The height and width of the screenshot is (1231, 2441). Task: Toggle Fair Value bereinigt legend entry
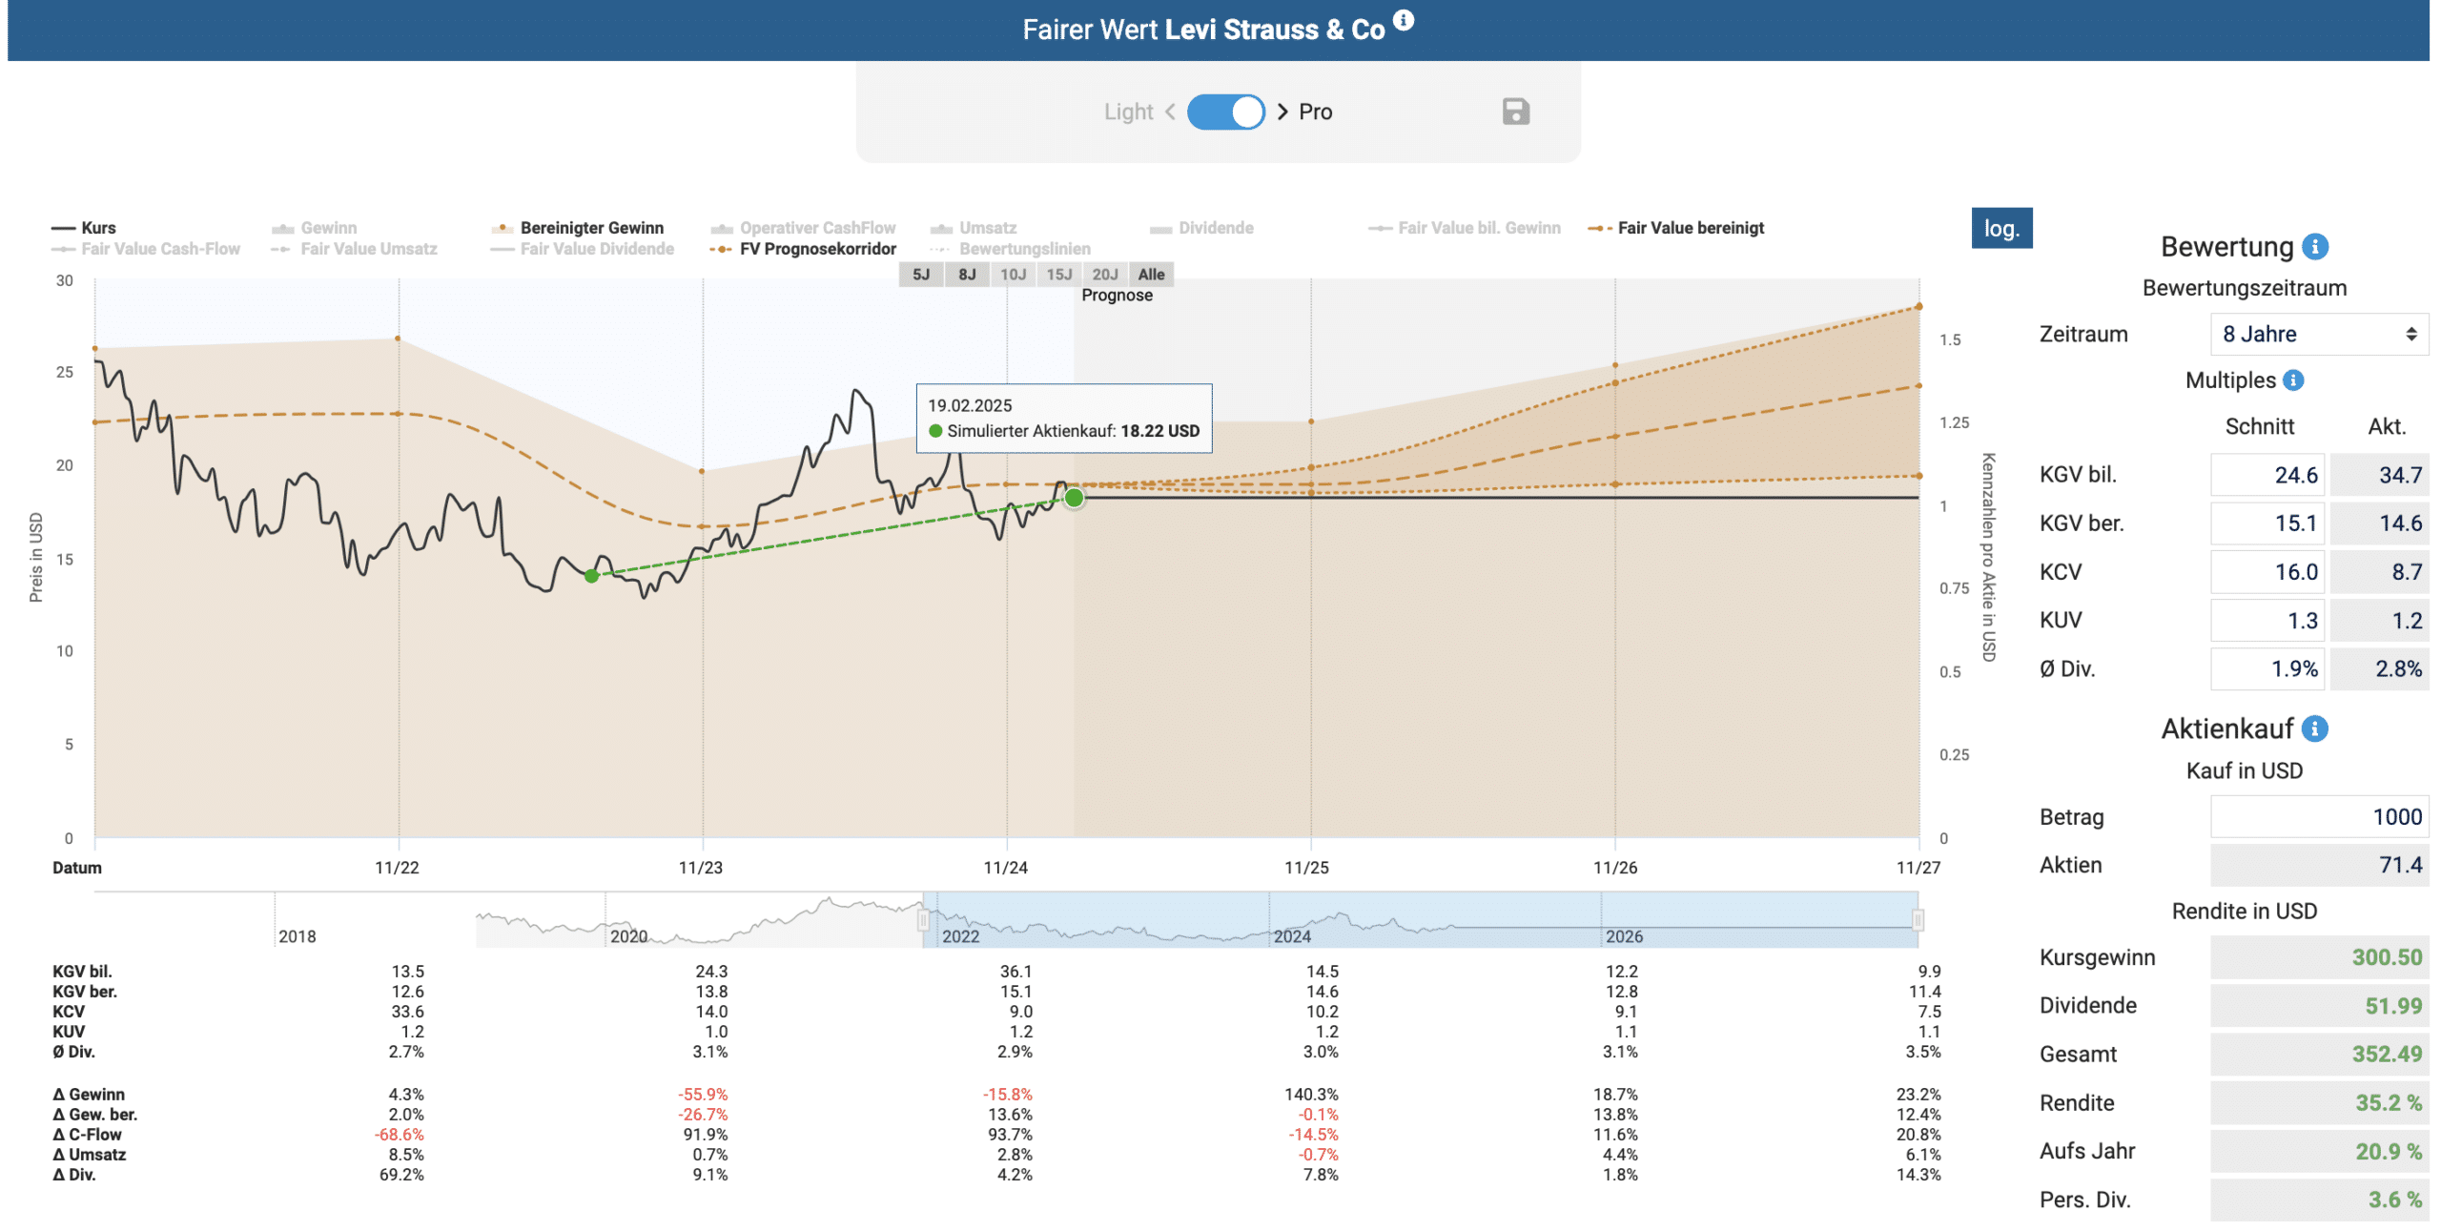tap(1675, 228)
